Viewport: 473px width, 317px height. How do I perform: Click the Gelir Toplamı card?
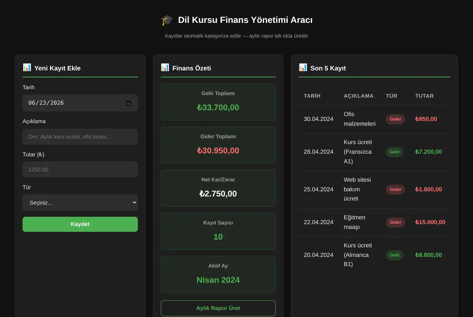[x=218, y=102]
